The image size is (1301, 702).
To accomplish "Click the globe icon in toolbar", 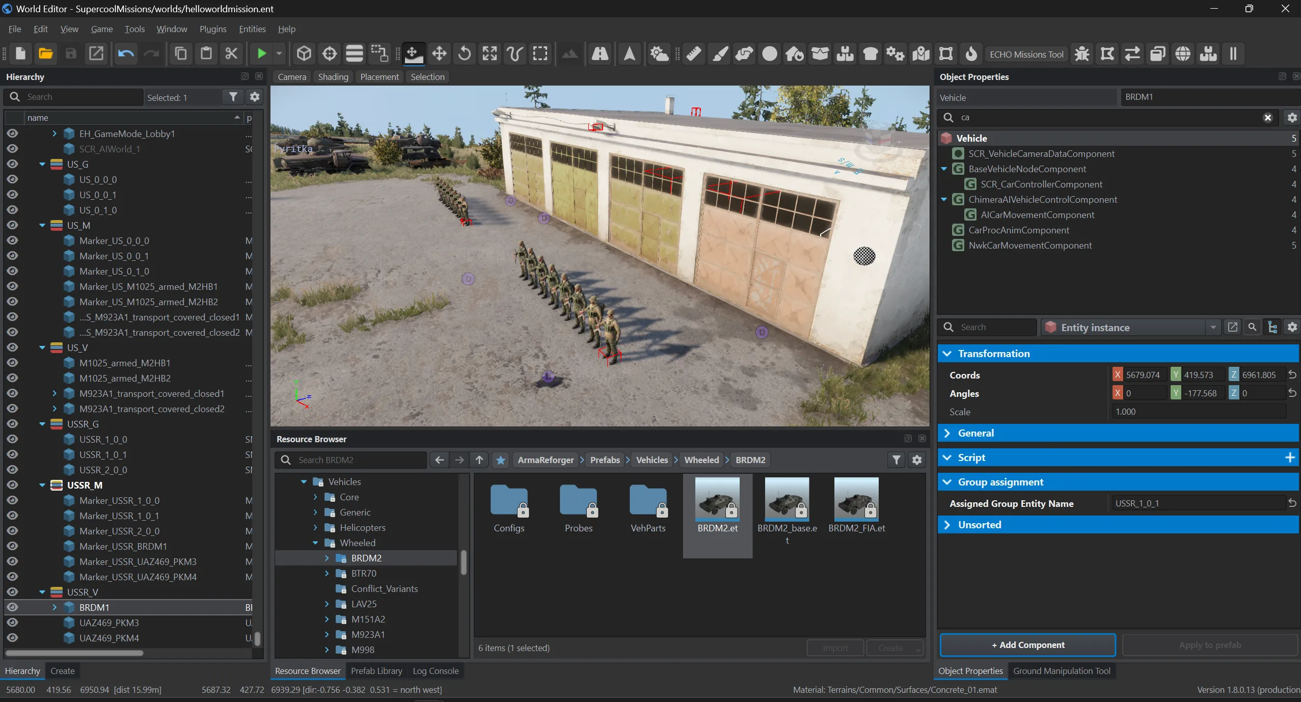I will (1183, 53).
